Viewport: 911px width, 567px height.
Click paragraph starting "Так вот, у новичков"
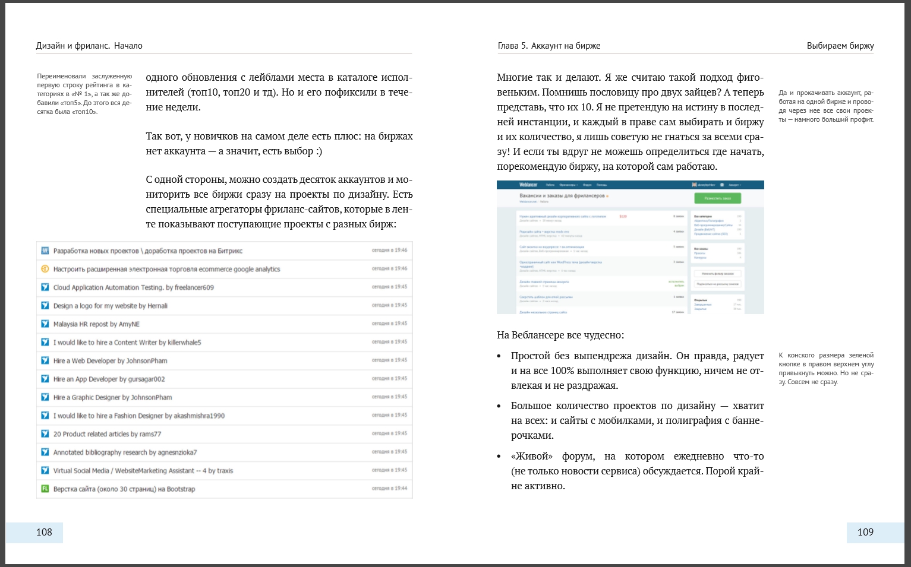pos(279,144)
